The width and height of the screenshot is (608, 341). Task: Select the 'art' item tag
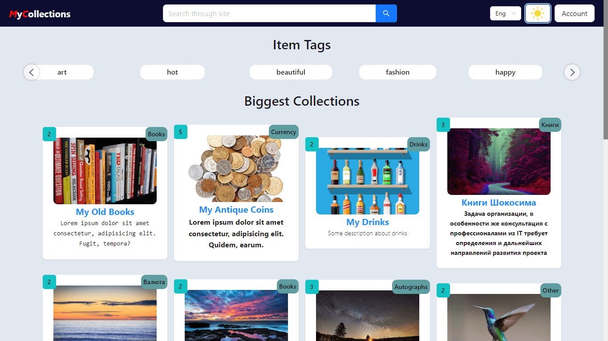(62, 72)
